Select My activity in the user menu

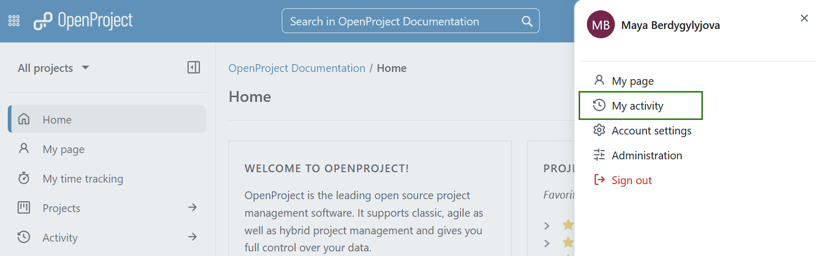click(637, 106)
